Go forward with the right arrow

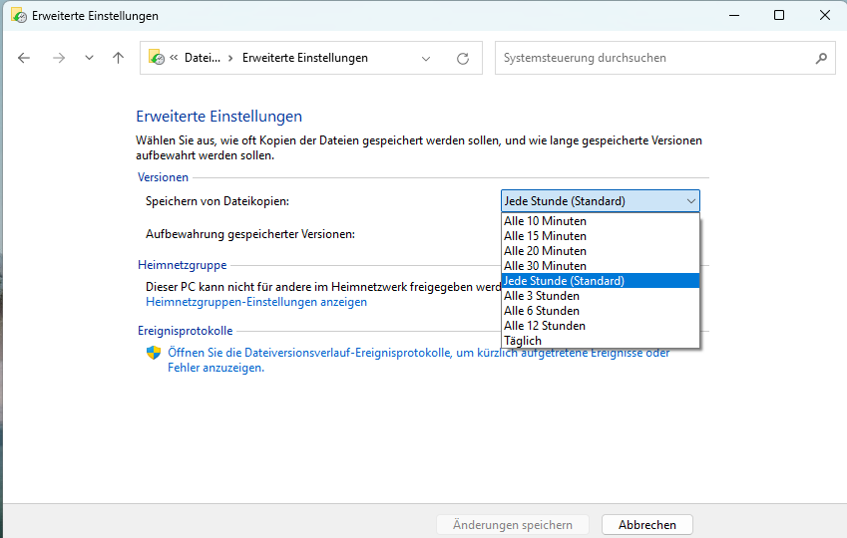[58, 58]
